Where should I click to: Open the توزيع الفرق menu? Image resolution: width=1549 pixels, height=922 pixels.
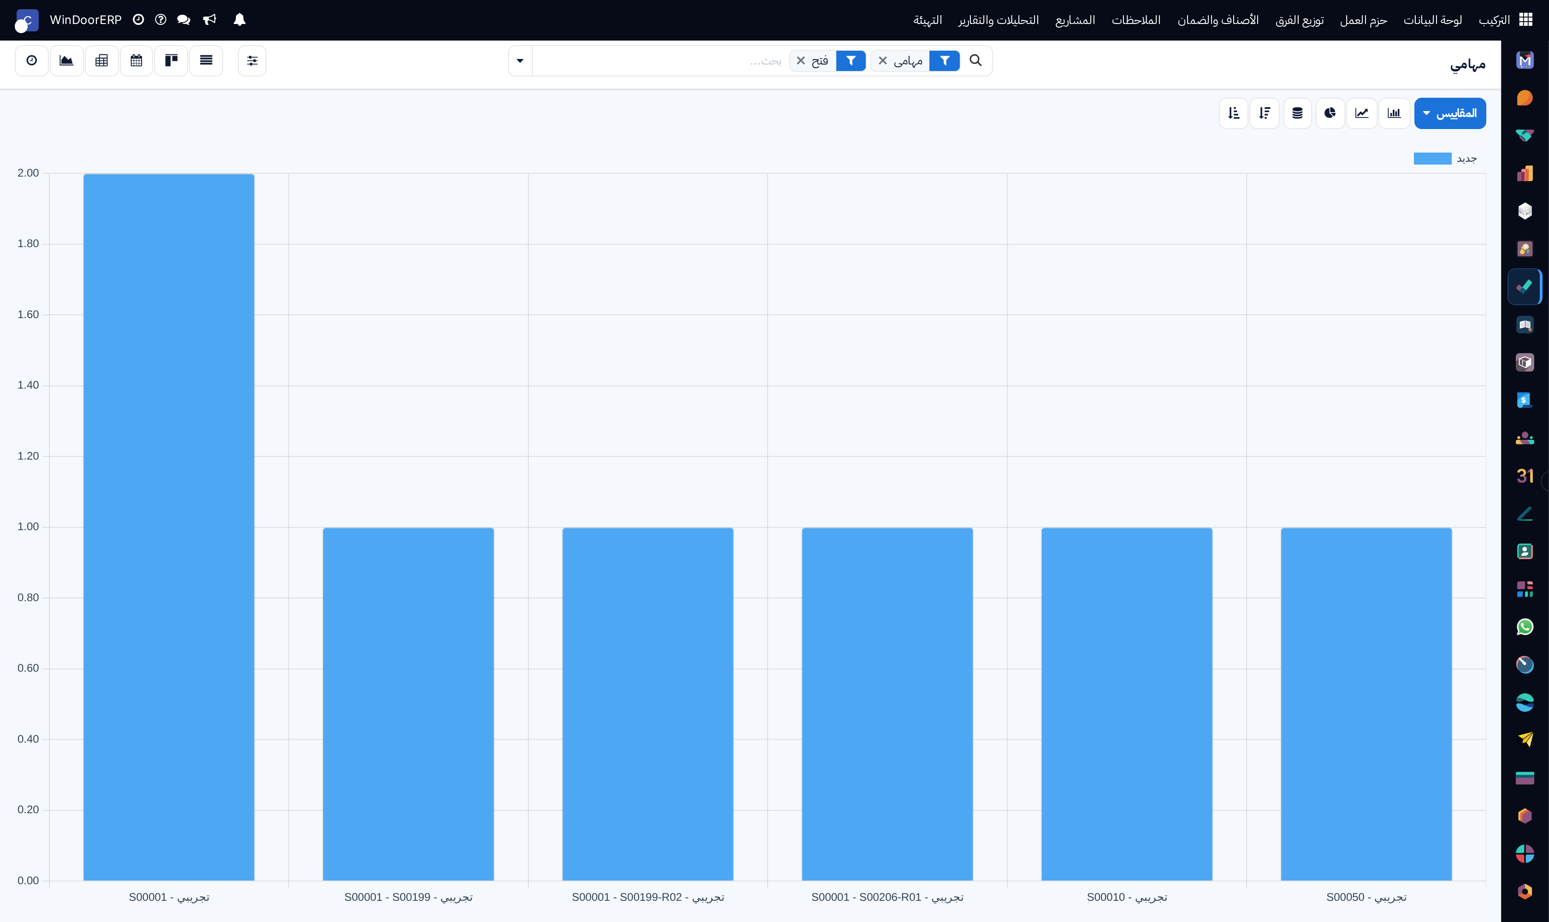coord(1299,20)
